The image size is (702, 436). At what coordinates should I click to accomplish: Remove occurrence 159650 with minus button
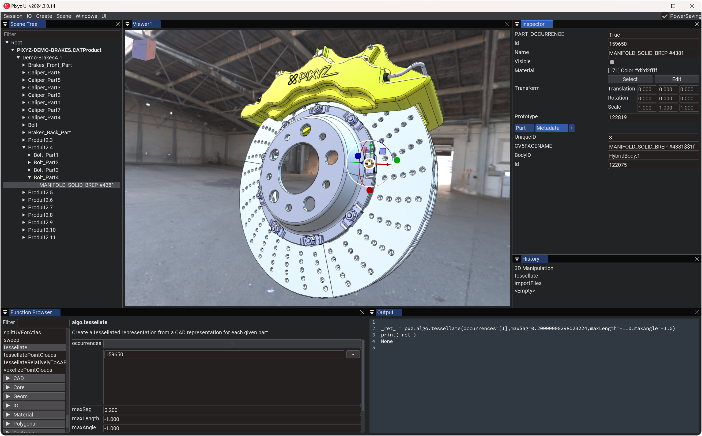353,354
